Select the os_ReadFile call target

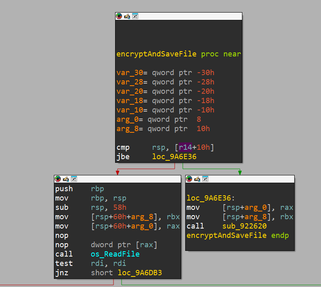click(115, 254)
